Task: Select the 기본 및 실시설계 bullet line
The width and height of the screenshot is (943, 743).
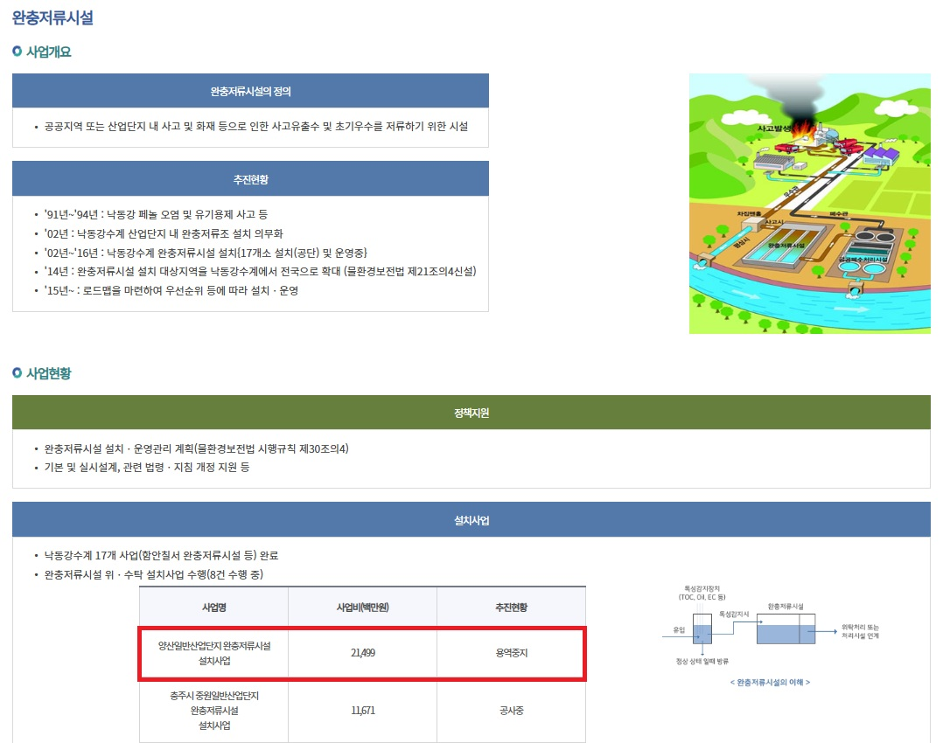Action: [147, 468]
